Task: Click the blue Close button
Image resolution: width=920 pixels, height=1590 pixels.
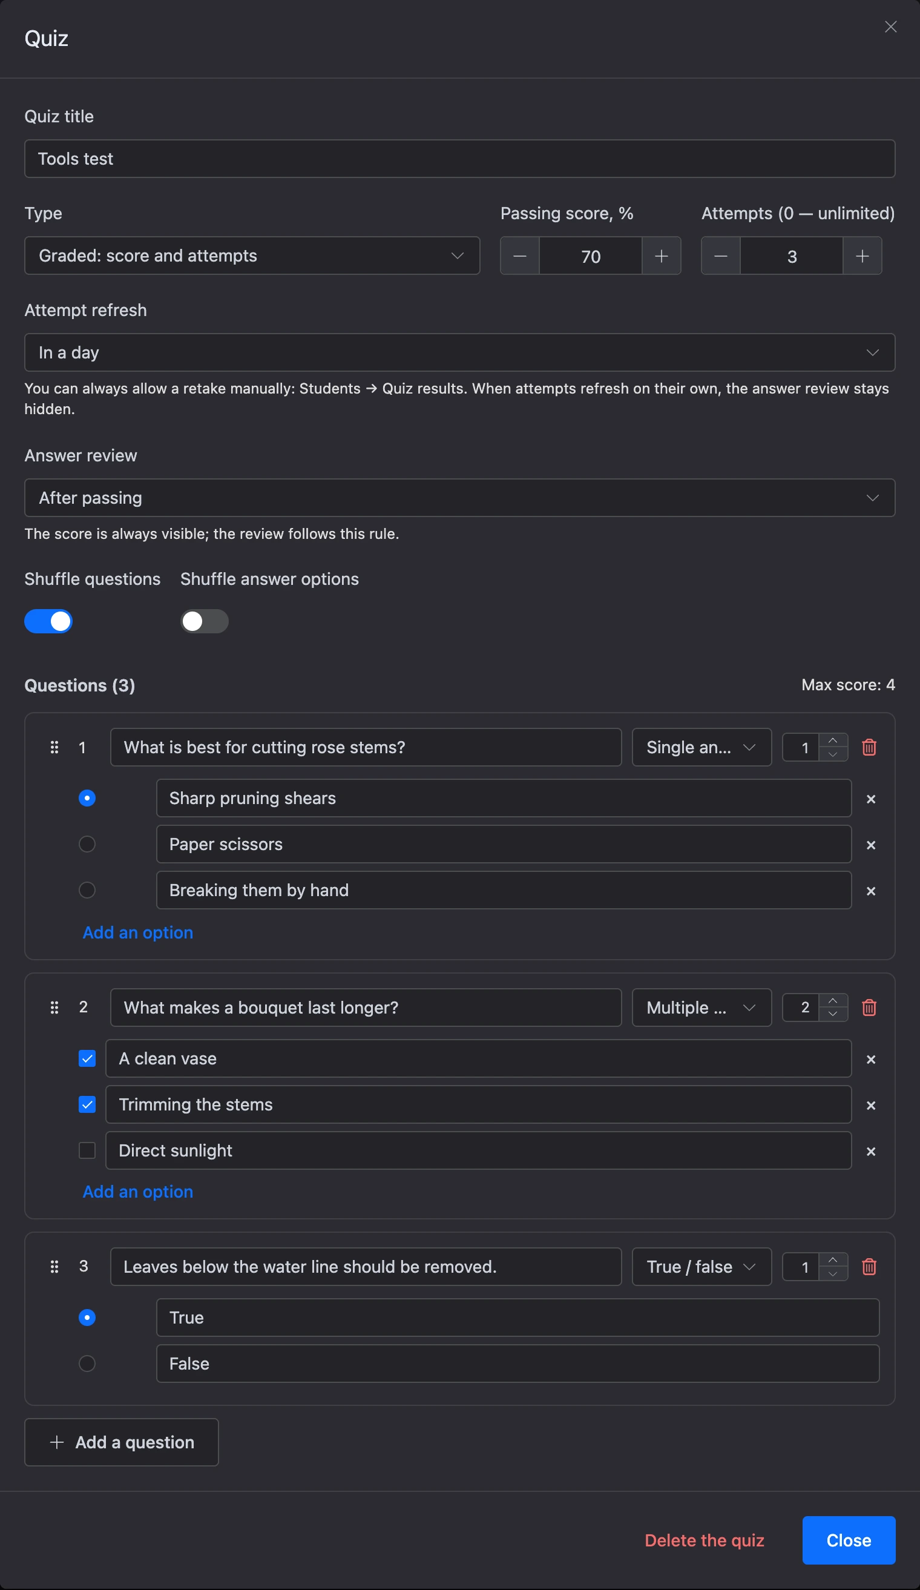Action: [x=849, y=1540]
